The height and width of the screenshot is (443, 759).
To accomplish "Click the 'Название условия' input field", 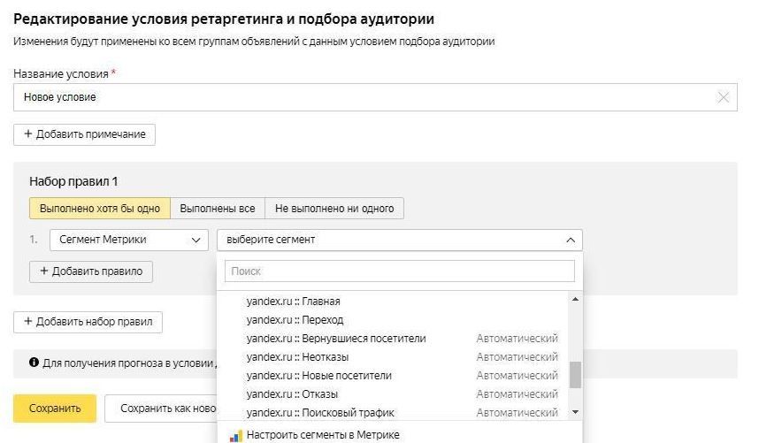I will tap(375, 97).
